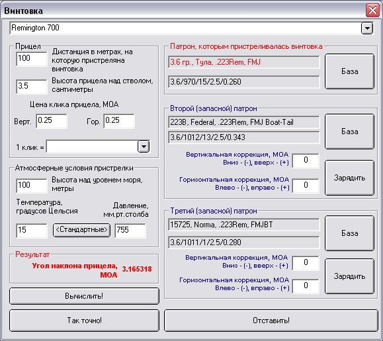Viewport: 383px width, 341px height.
Task: Click the База button for the third cartridge
Action: 349,233
